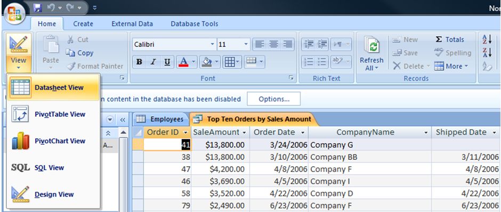
Task: Switch to the Create ribbon tab
Action: pos(83,23)
